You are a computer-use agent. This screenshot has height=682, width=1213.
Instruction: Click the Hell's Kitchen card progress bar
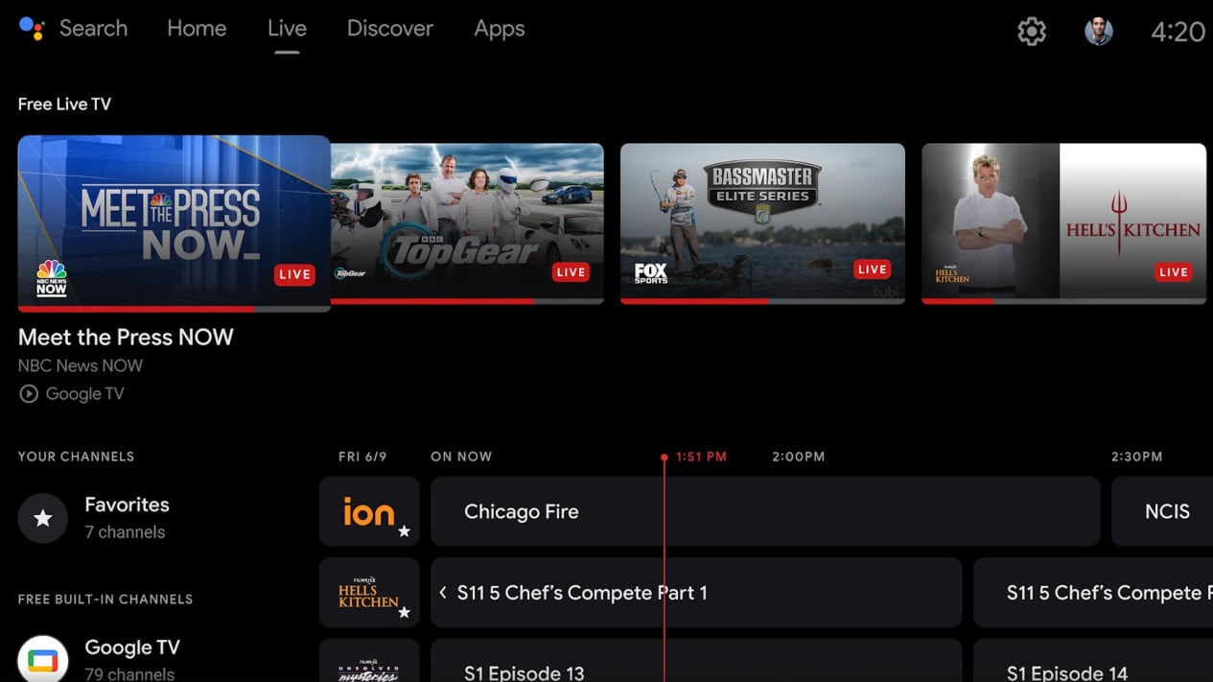click(x=1063, y=301)
